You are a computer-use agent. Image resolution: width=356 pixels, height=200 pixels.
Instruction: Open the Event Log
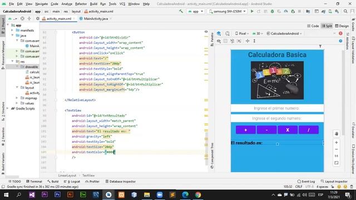pos(306,182)
